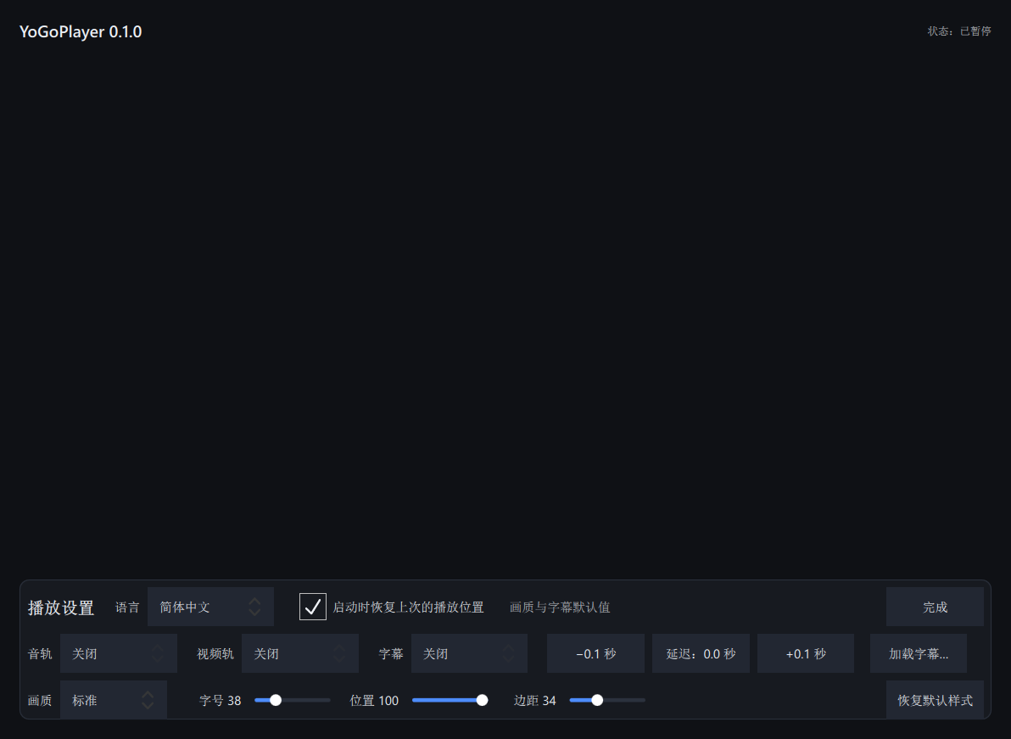Viewport: 1011px width, 739px height.
Task: Open the 画质 quality dropdown
Action: click(x=114, y=700)
